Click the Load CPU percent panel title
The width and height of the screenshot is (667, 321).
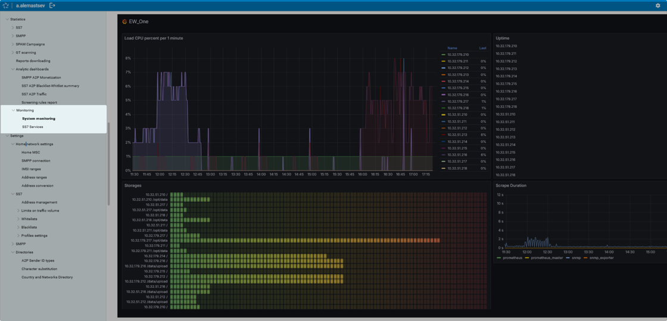(x=154, y=38)
